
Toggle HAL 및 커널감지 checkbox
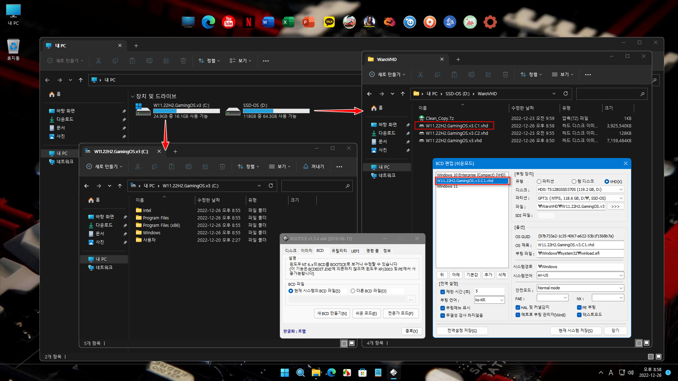click(x=518, y=308)
